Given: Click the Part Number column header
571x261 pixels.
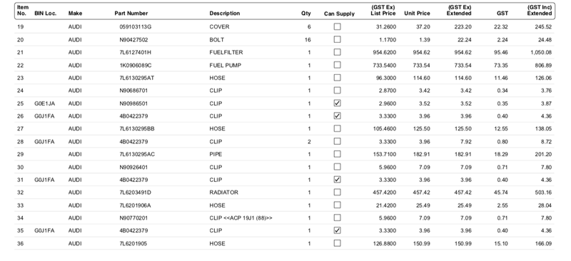Looking at the screenshot, I should tap(131, 14).
